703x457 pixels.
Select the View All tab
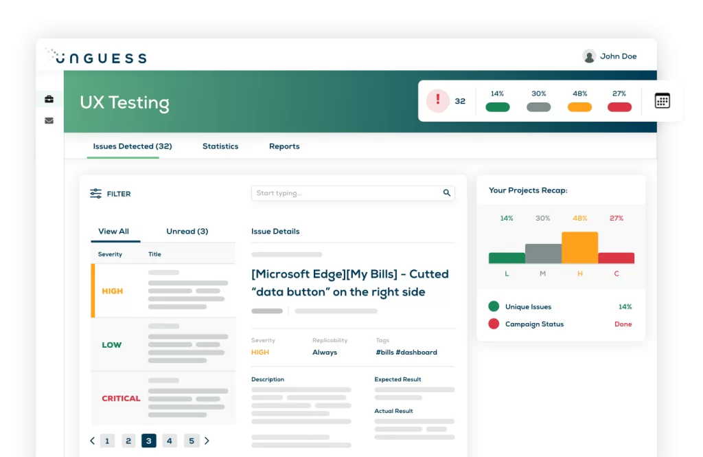[x=113, y=232]
